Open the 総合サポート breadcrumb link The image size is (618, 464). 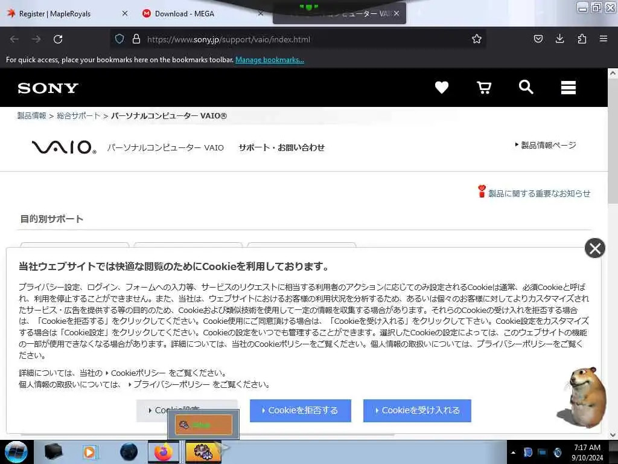click(x=78, y=115)
